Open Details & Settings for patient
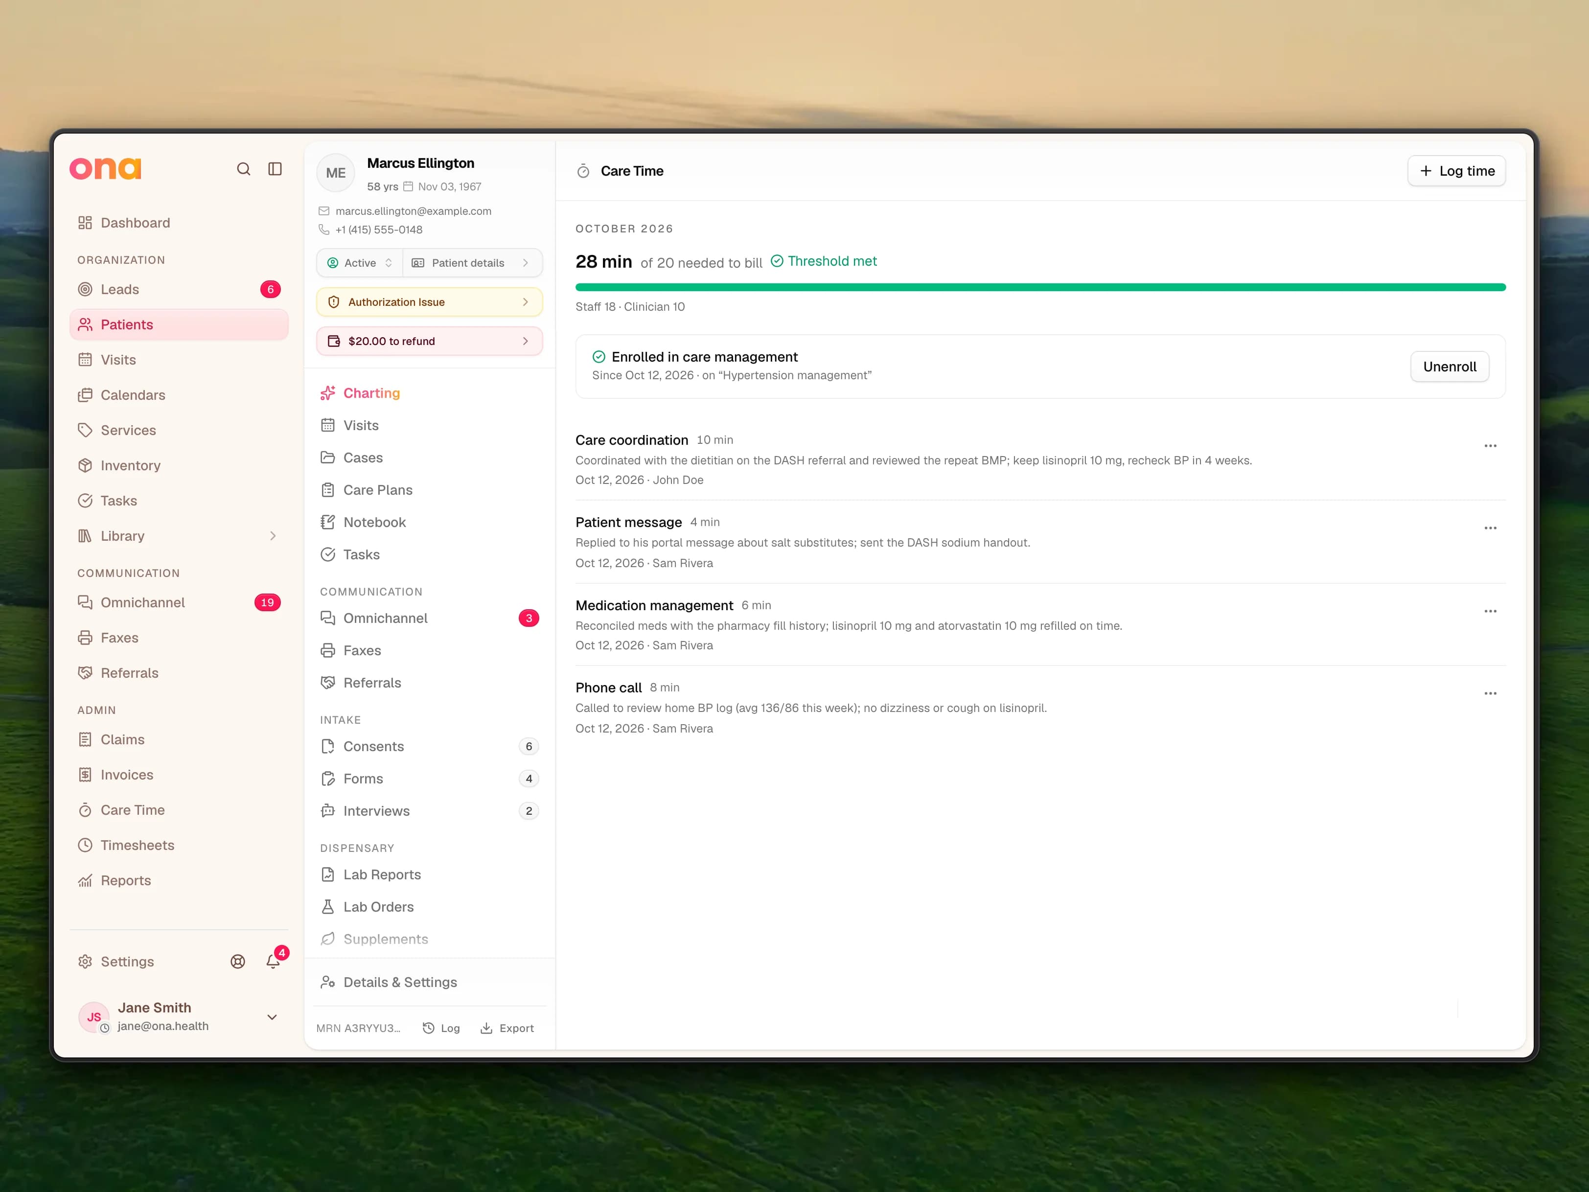The image size is (1589, 1192). [x=430, y=982]
